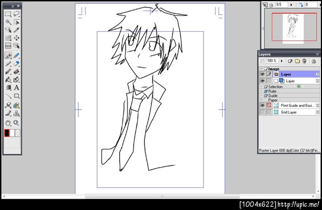
Task: Collapse the Image layer group
Action: coord(261,69)
